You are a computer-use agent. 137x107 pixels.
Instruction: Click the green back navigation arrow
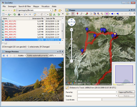(3, 10)
